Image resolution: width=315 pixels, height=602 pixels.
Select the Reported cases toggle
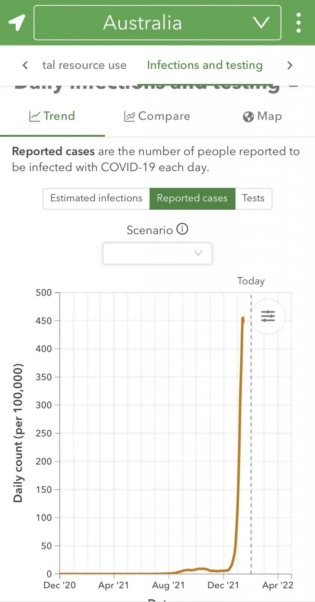pos(192,198)
